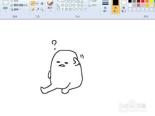Choose the oval callout shape
The height and width of the screenshot is (116, 155).
[x=78, y=9]
